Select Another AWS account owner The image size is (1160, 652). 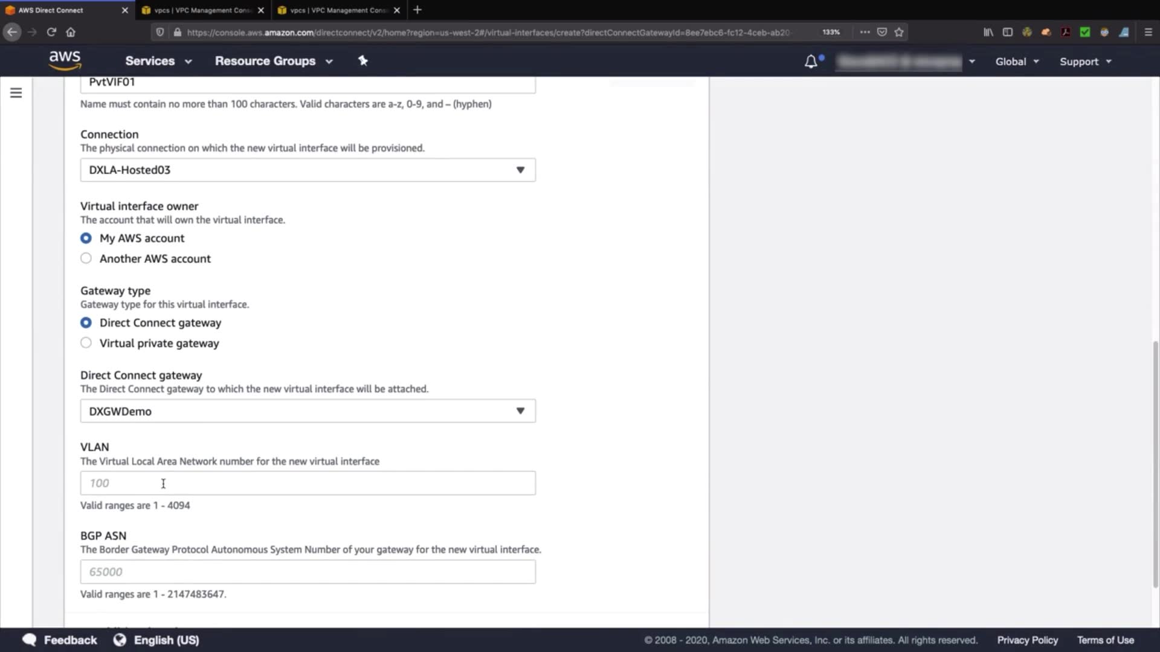coord(86,258)
